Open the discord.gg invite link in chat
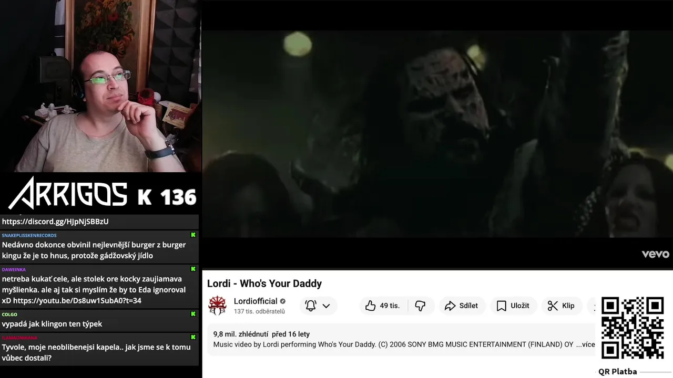Viewport: 673px width, 378px height. [55, 222]
